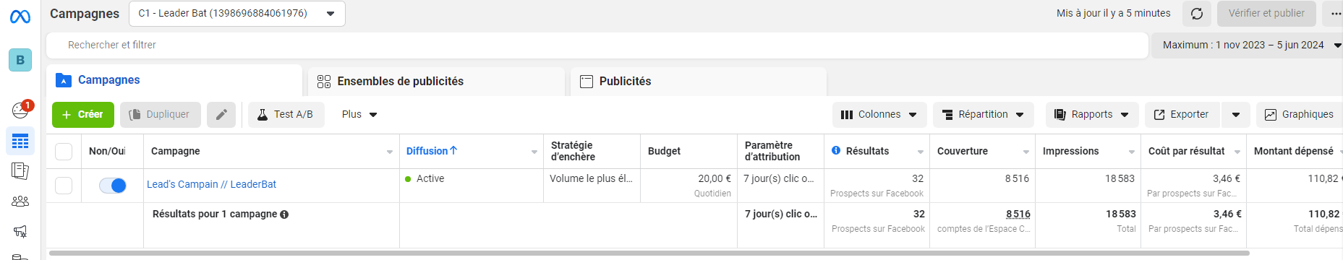Open the three-dots more options menu
1343x260 pixels.
pos(1332,14)
